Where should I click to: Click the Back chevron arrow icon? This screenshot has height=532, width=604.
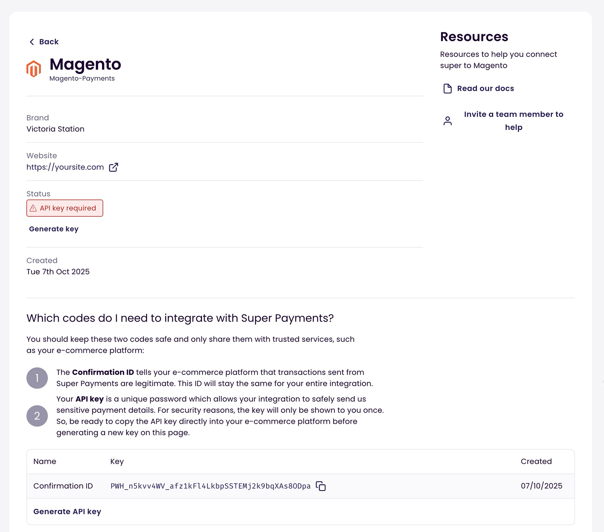pos(32,42)
